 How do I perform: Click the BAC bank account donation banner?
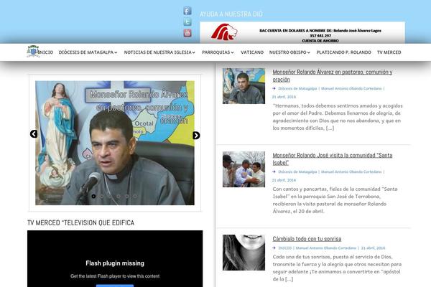coord(302,32)
